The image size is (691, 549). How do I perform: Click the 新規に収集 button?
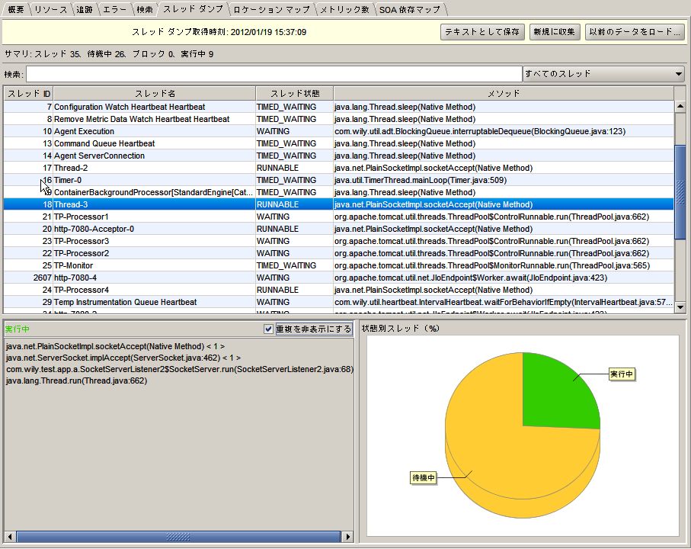tap(555, 32)
